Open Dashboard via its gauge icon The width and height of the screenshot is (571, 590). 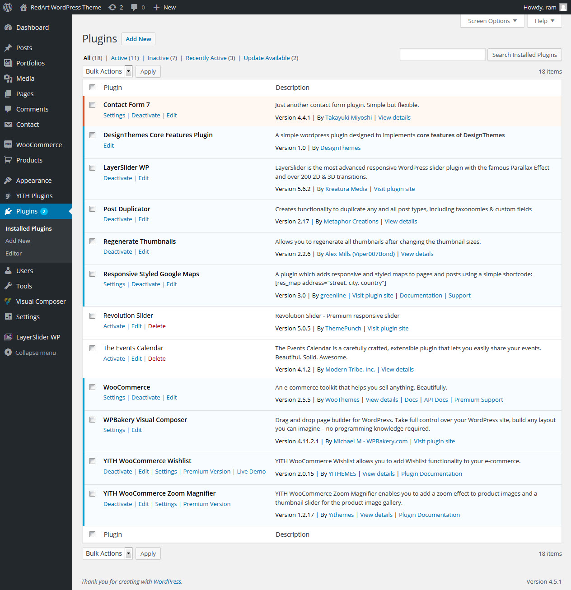click(8, 28)
